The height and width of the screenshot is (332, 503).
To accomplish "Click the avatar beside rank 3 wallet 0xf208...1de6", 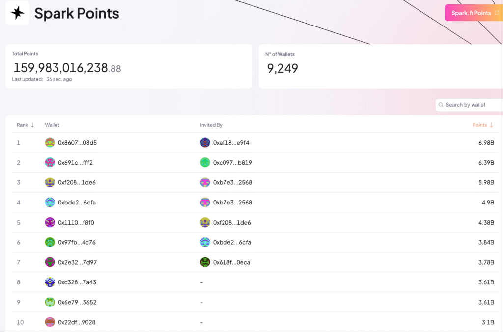I will pos(50,182).
